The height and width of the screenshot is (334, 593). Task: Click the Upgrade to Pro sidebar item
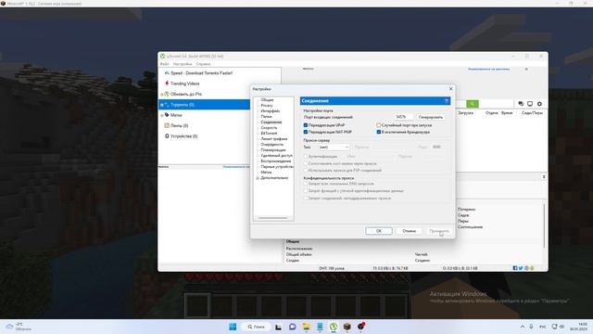pyautogui.click(x=185, y=94)
